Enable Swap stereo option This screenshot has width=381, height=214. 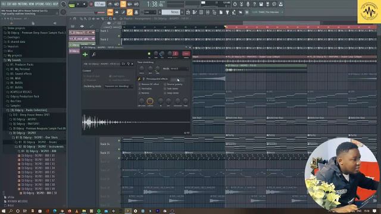(171, 93)
